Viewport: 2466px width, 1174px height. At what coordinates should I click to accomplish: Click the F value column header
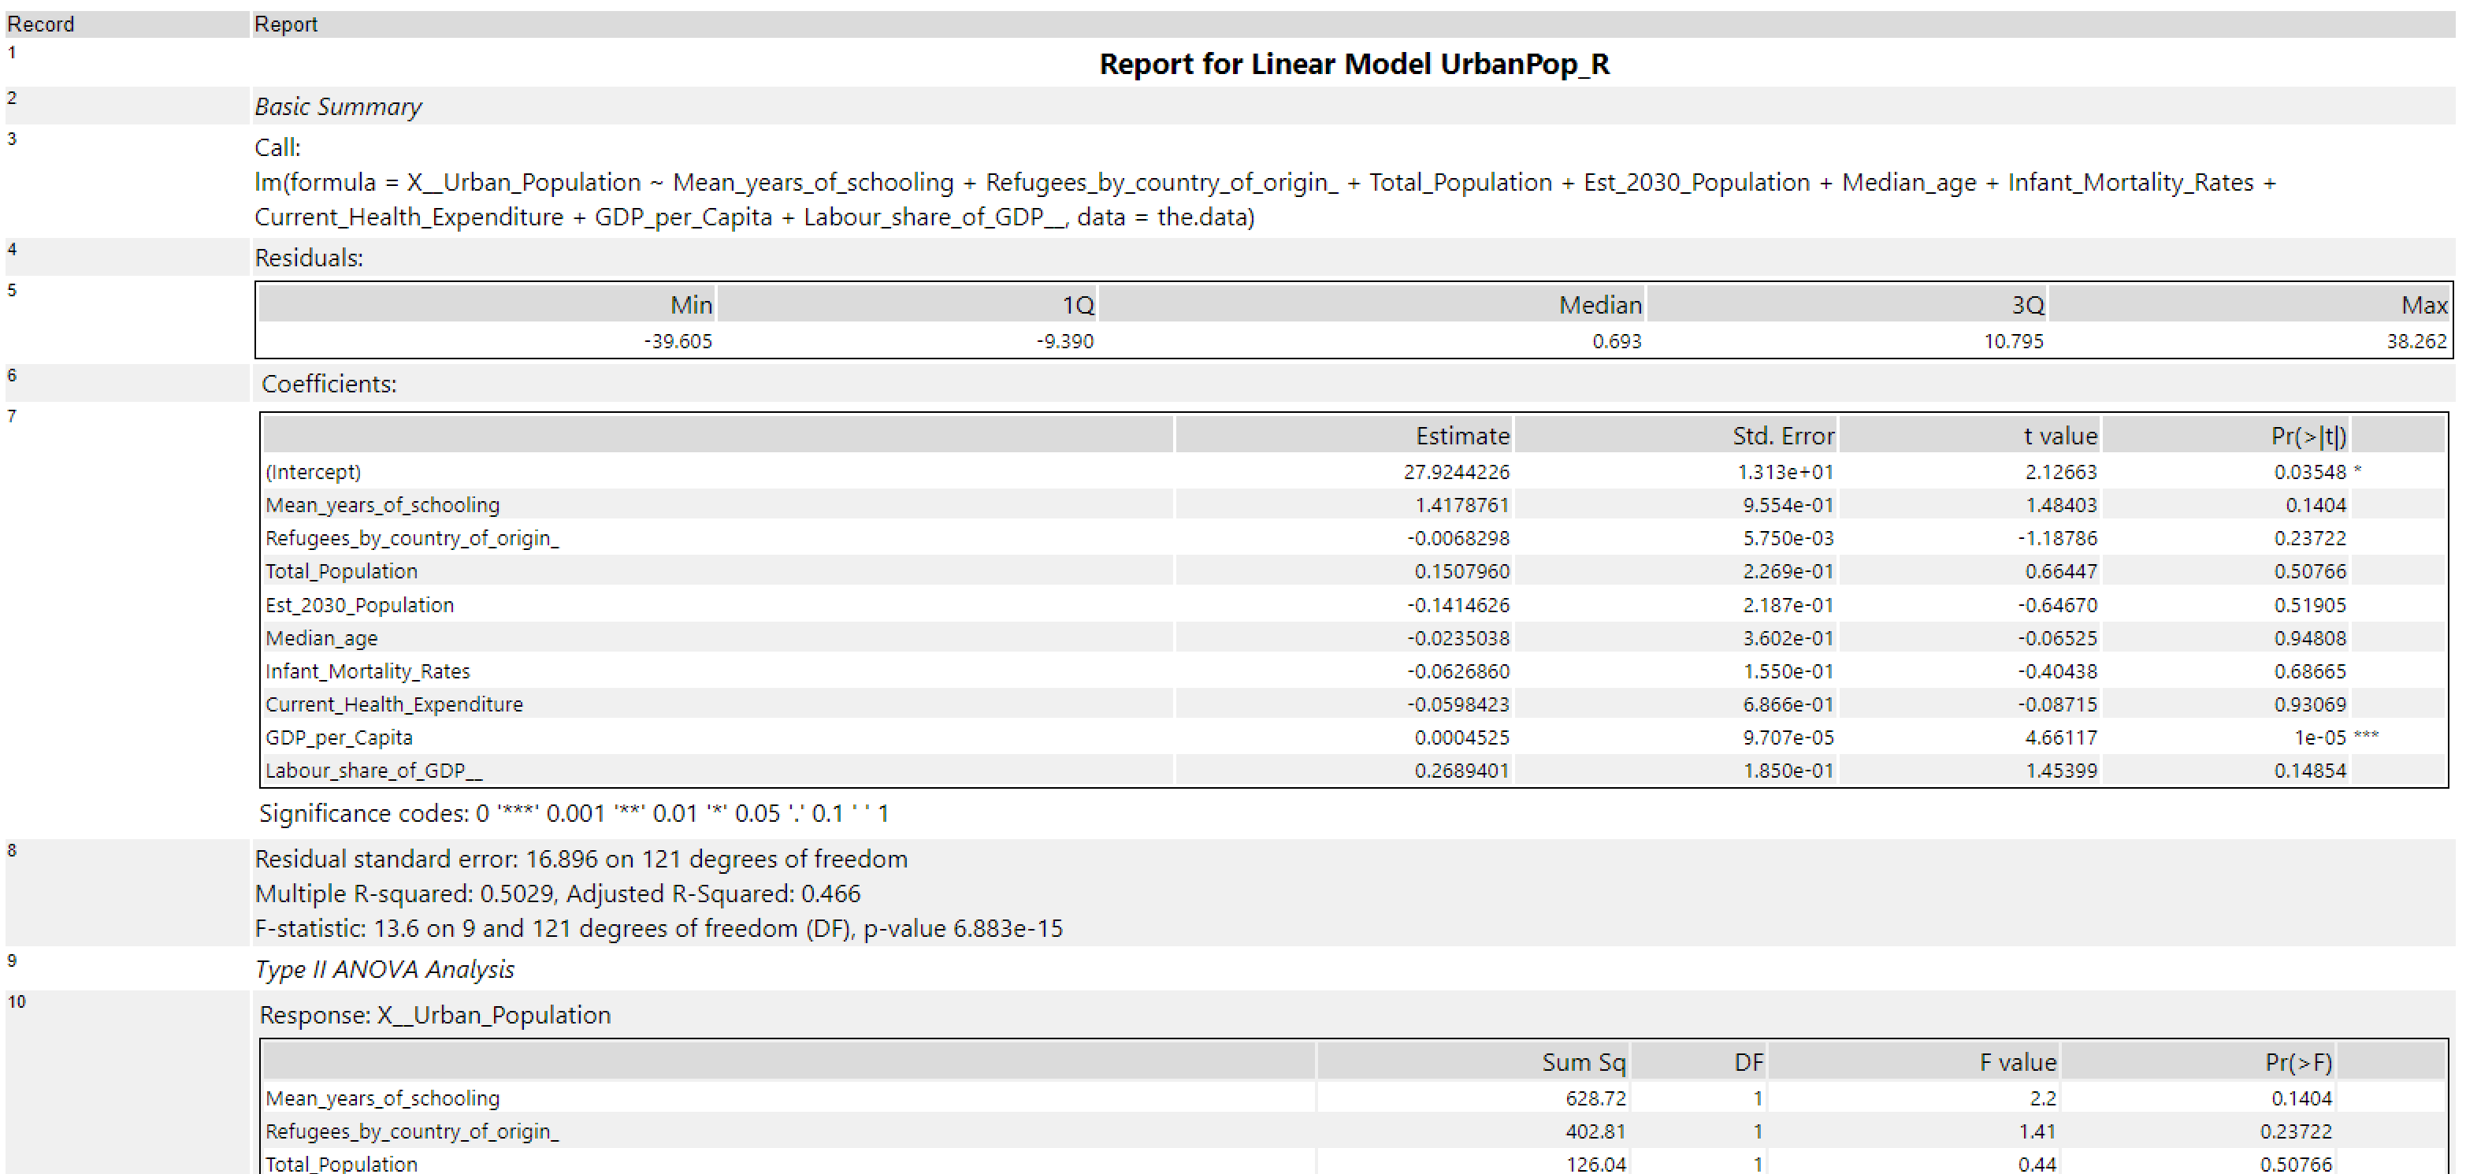coord(2017,1062)
